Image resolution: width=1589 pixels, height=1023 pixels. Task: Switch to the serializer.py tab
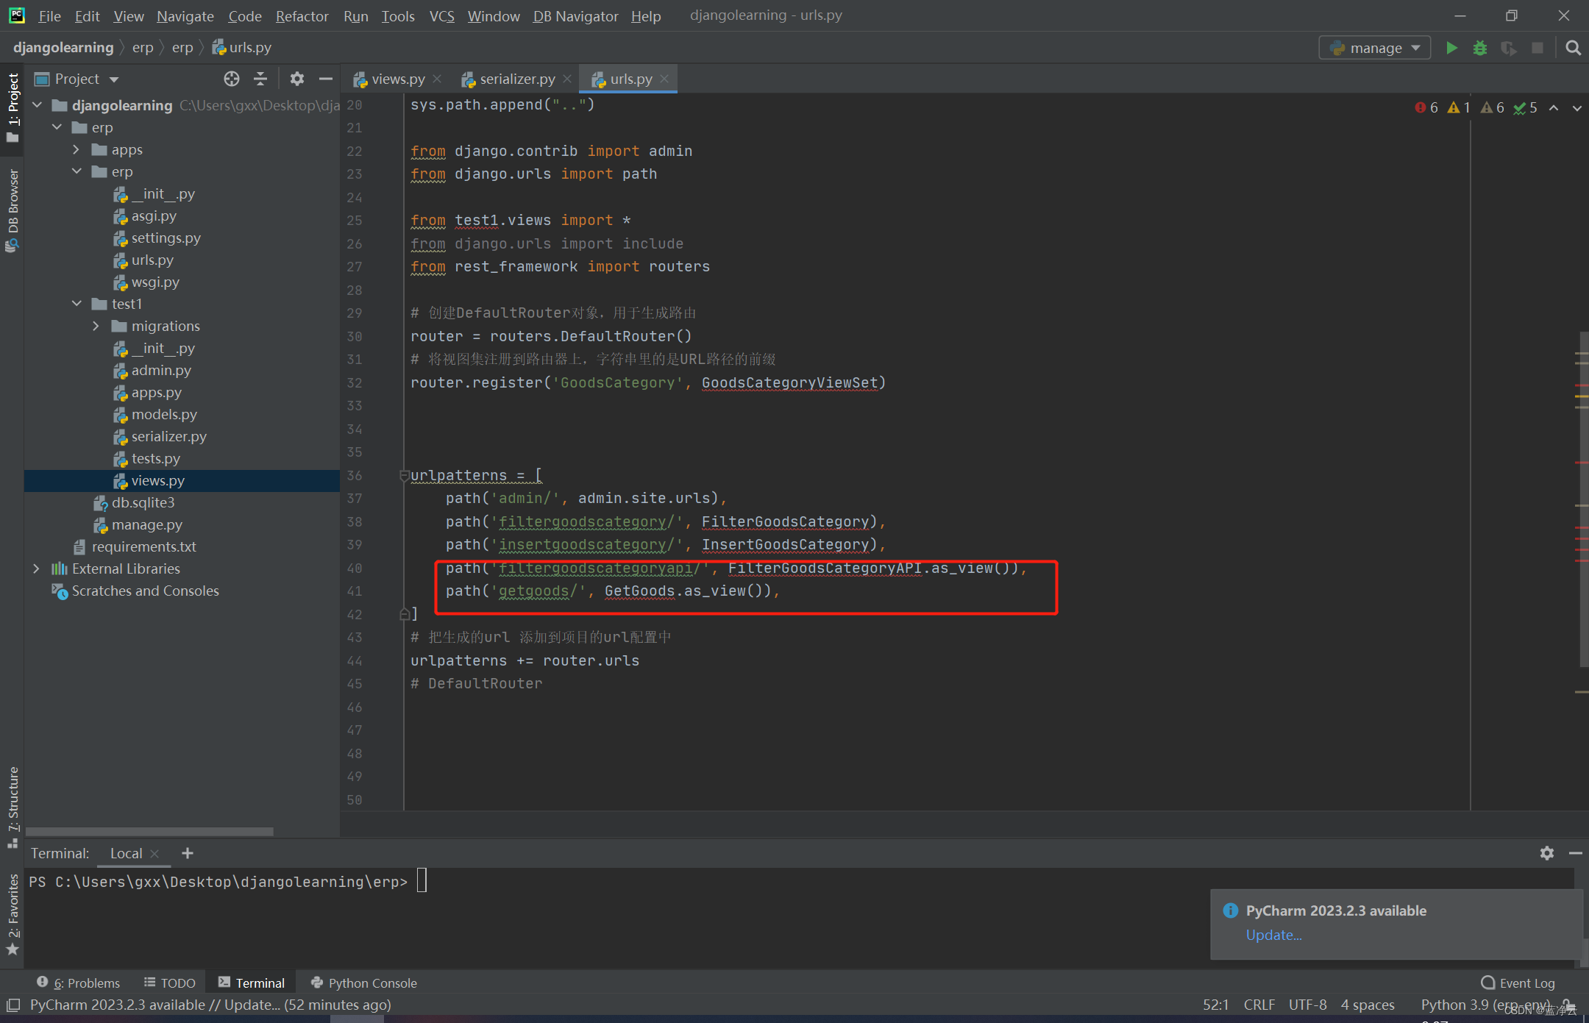click(516, 79)
